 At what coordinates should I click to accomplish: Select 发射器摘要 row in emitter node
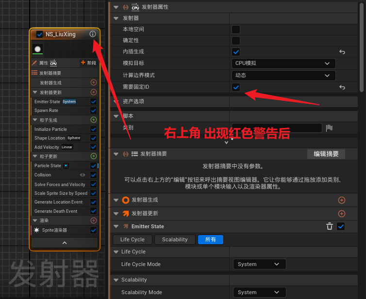click(65, 73)
